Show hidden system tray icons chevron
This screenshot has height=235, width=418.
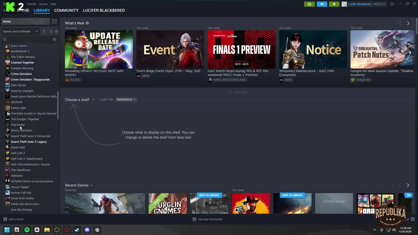coord(375,230)
